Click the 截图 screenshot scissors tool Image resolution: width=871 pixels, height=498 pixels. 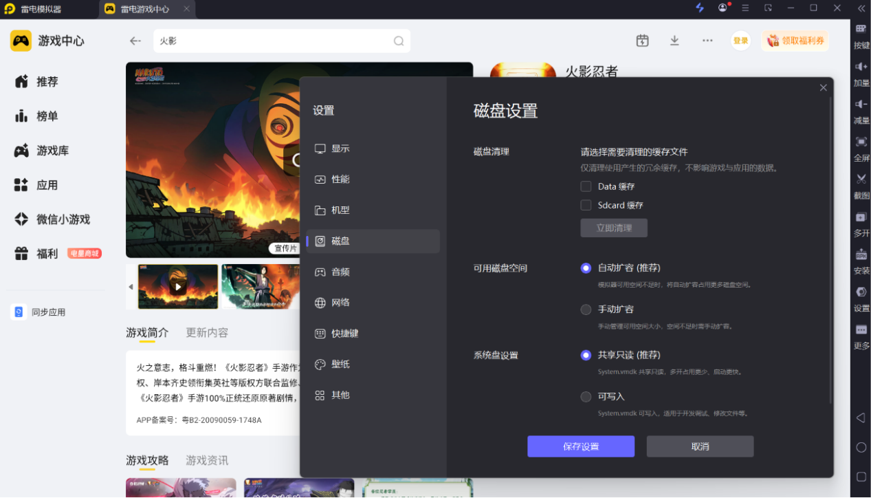(861, 186)
